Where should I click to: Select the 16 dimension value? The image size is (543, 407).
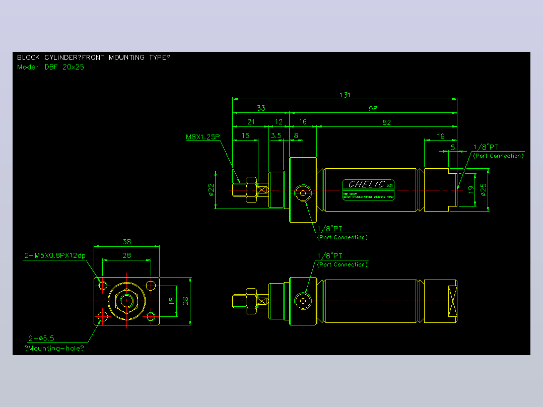coord(303,122)
